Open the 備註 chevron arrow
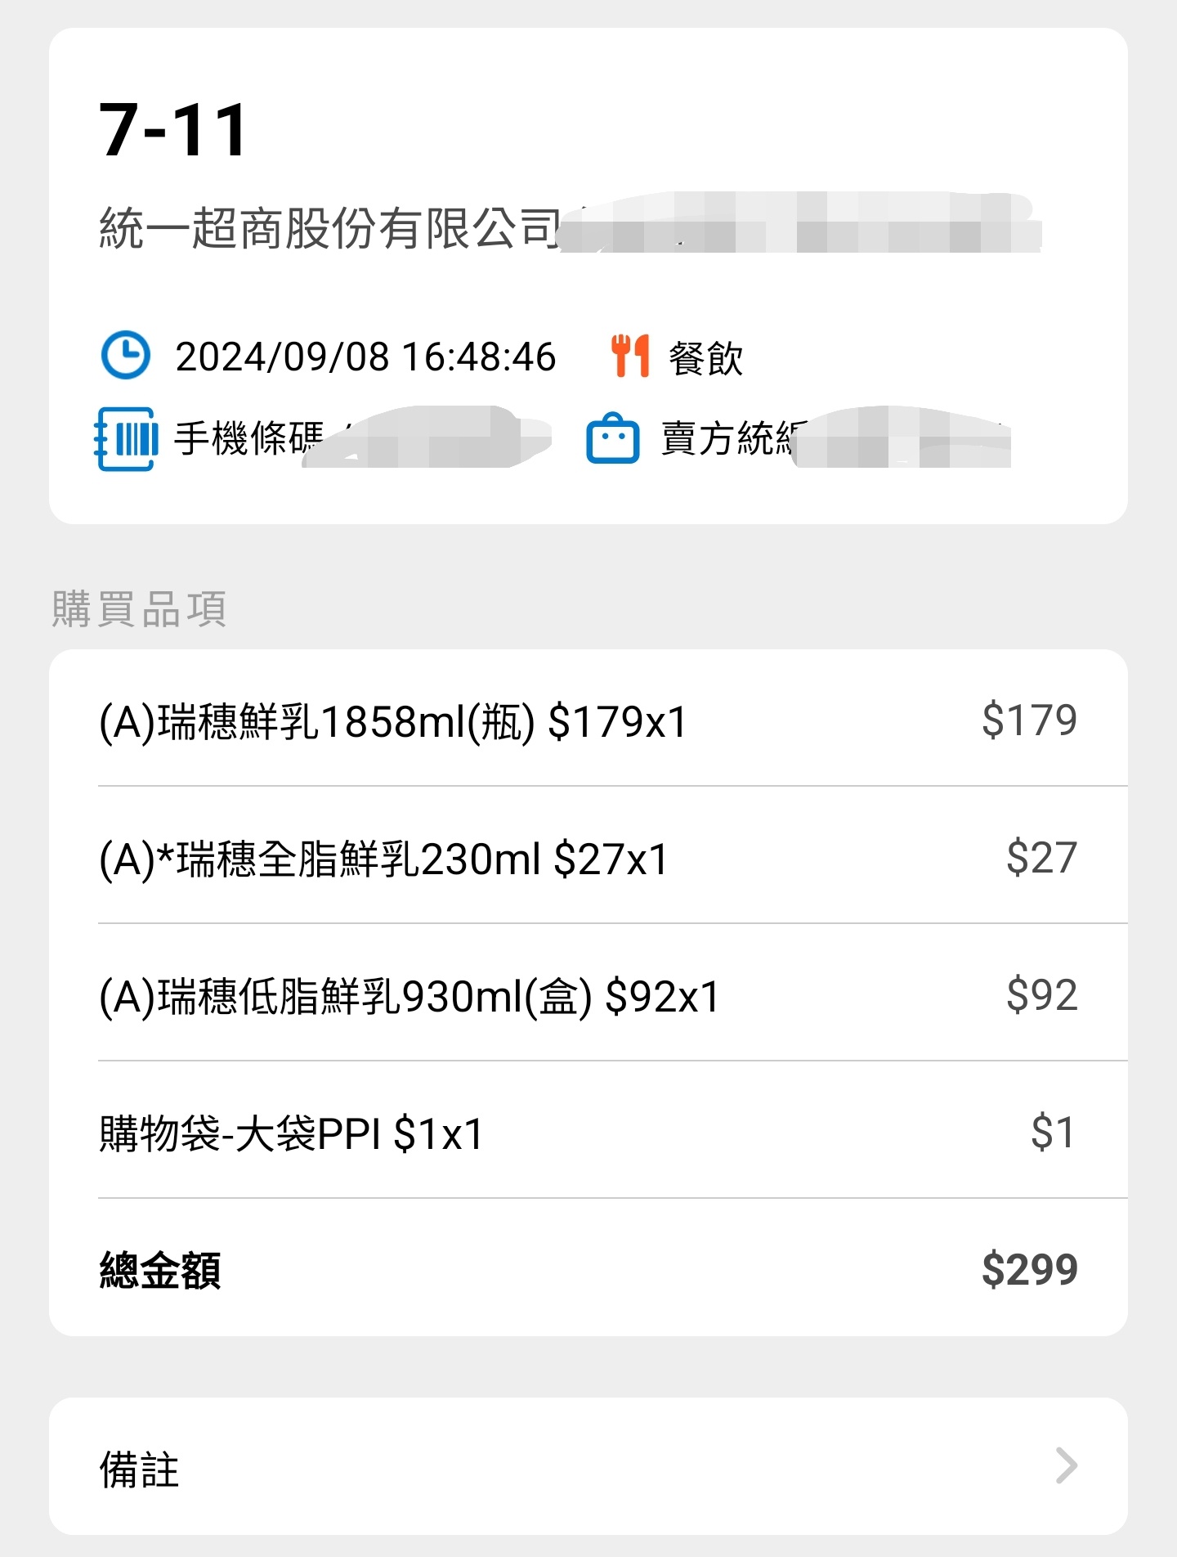This screenshot has width=1177, height=1557. 1066,1465
